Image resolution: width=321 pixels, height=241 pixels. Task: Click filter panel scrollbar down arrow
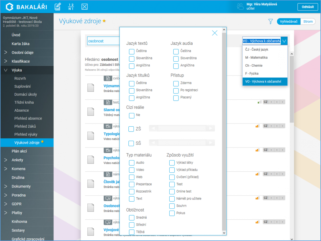pos(224,233)
